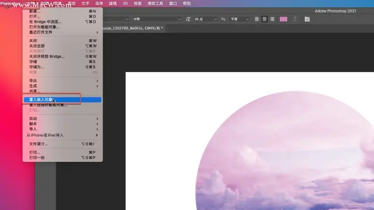Image resolution: width=374 pixels, height=210 pixels.
Task: Expand the 最近打开文件 submenu
Action: pos(63,32)
